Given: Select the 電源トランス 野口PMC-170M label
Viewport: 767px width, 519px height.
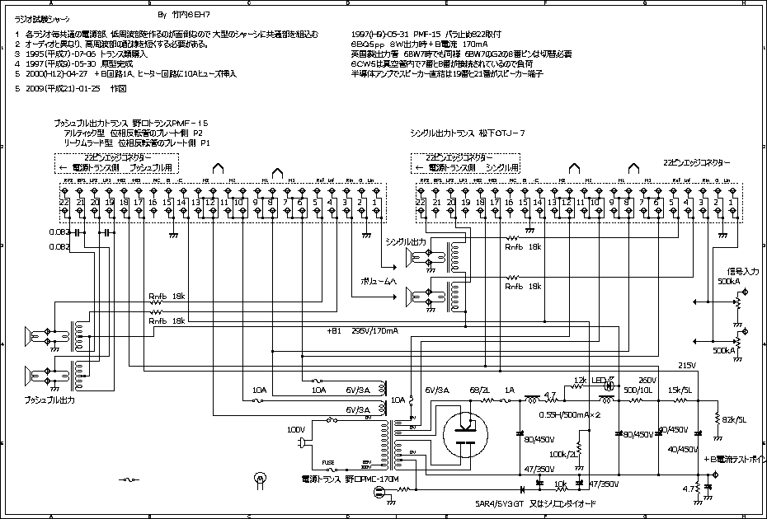Looking at the screenshot, I should click(x=351, y=479).
